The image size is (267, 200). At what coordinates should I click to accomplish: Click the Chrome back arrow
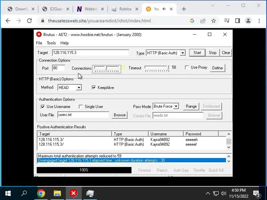point(8,21)
